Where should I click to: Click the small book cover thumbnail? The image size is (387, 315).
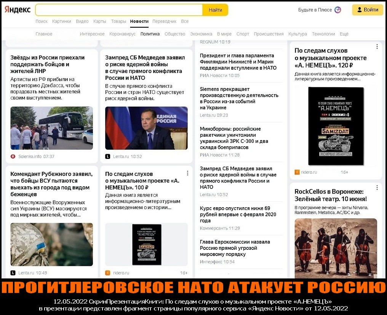coord(147,245)
